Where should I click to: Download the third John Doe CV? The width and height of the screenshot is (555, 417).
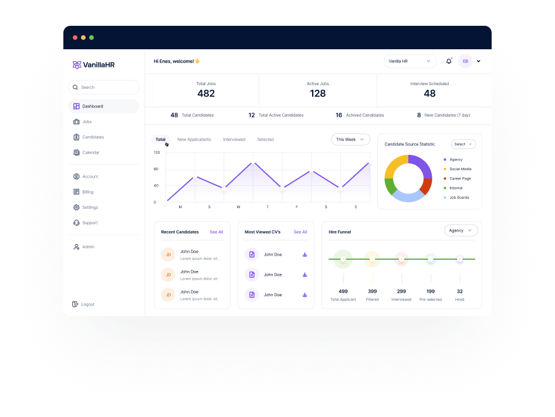point(304,295)
